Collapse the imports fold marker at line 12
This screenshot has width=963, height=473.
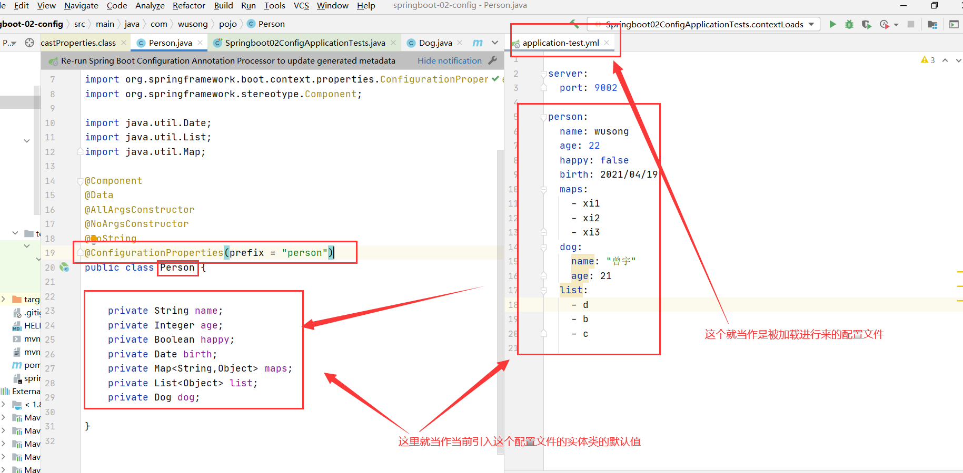click(x=80, y=151)
